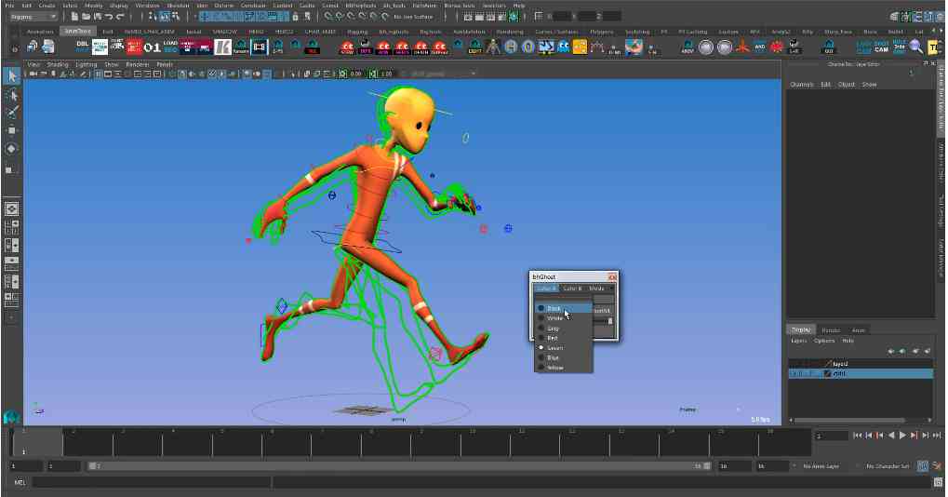Click the first gray round shelf button
The height and width of the screenshot is (497, 948).
[x=706, y=47]
